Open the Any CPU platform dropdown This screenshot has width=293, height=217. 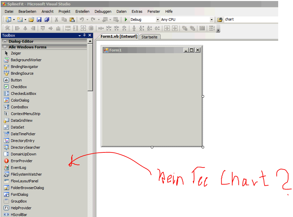(x=211, y=20)
